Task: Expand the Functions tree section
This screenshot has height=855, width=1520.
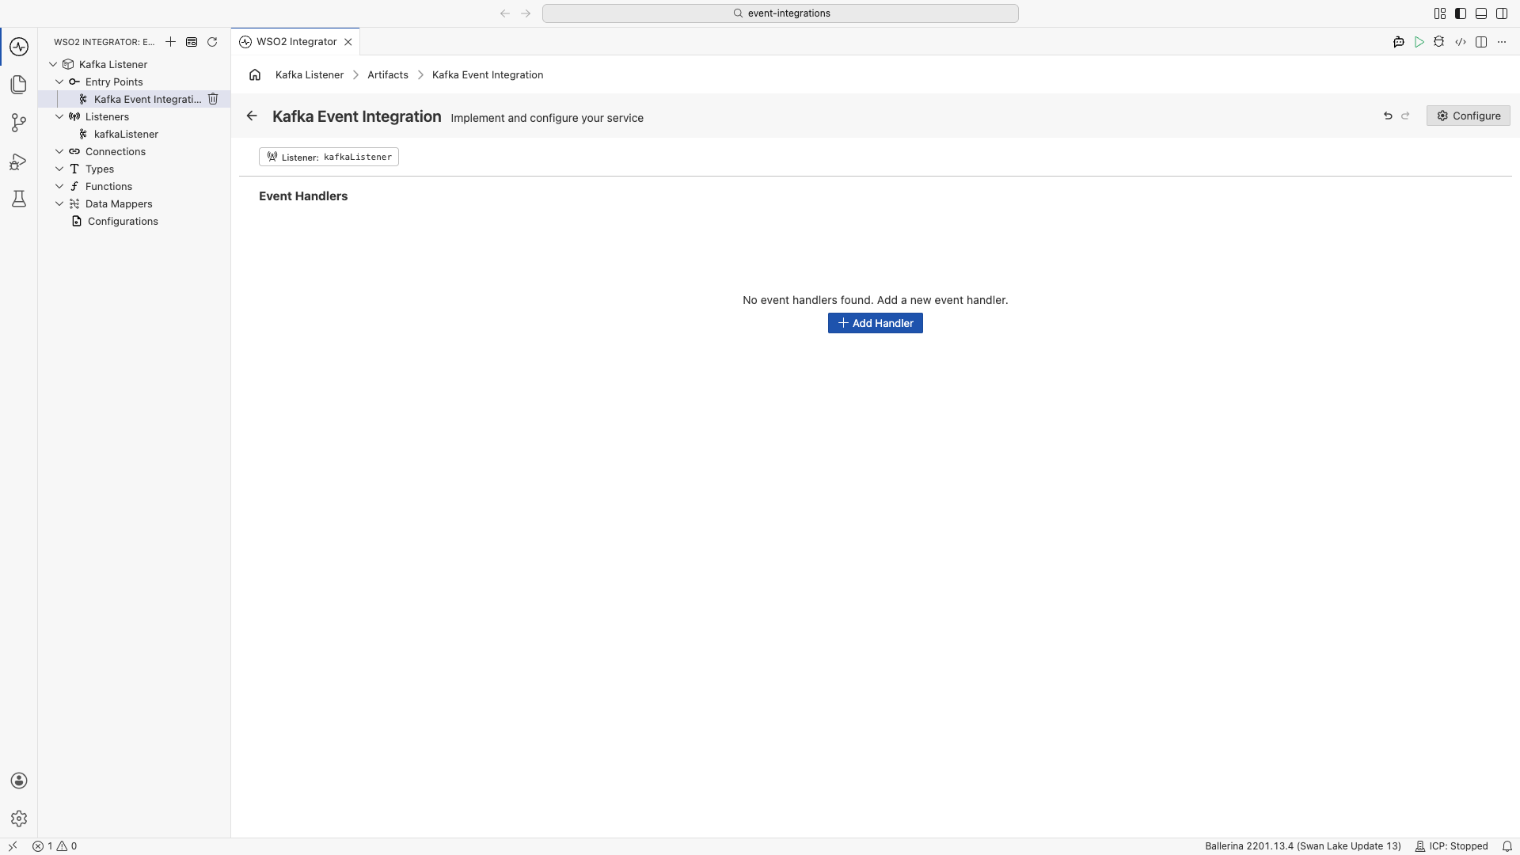Action: (x=59, y=186)
